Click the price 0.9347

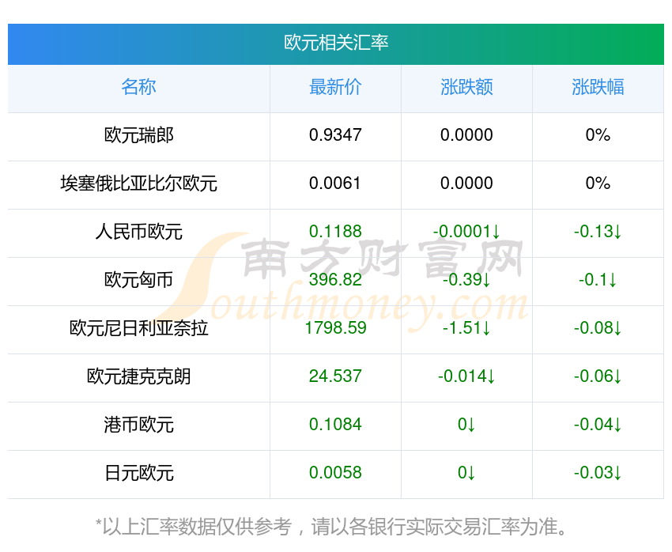pos(335,135)
